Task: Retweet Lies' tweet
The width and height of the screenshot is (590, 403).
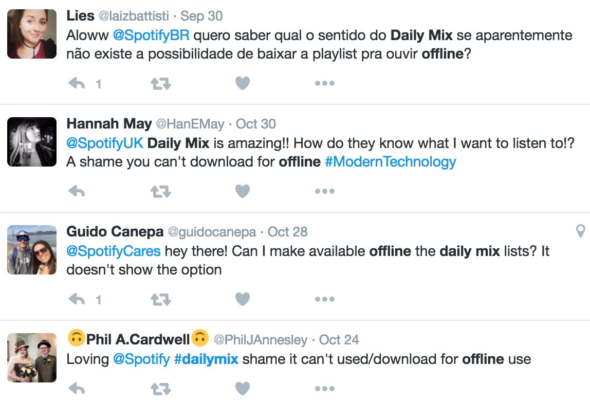Action: click(x=160, y=83)
